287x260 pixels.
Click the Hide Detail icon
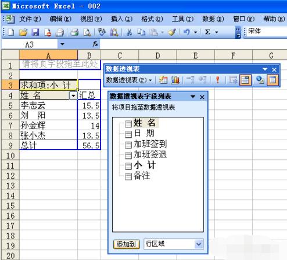click(190, 80)
